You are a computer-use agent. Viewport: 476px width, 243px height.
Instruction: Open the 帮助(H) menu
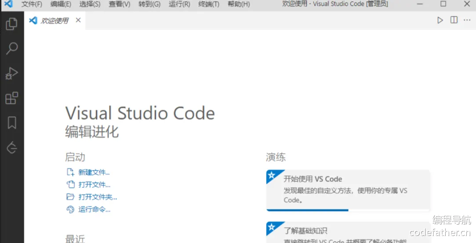[x=239, y=4]
